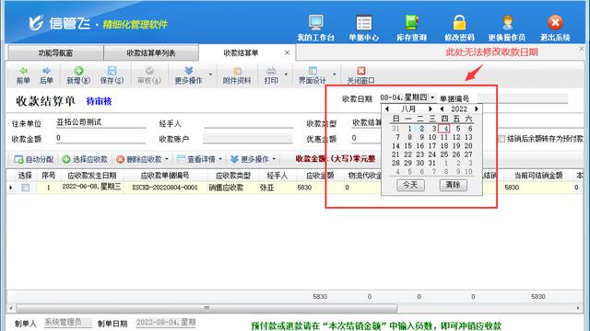The width and height of the screenshot is (590, 331).
Task: Click row 1 date 2022-06-08 cell
Action: coord(92,188)
